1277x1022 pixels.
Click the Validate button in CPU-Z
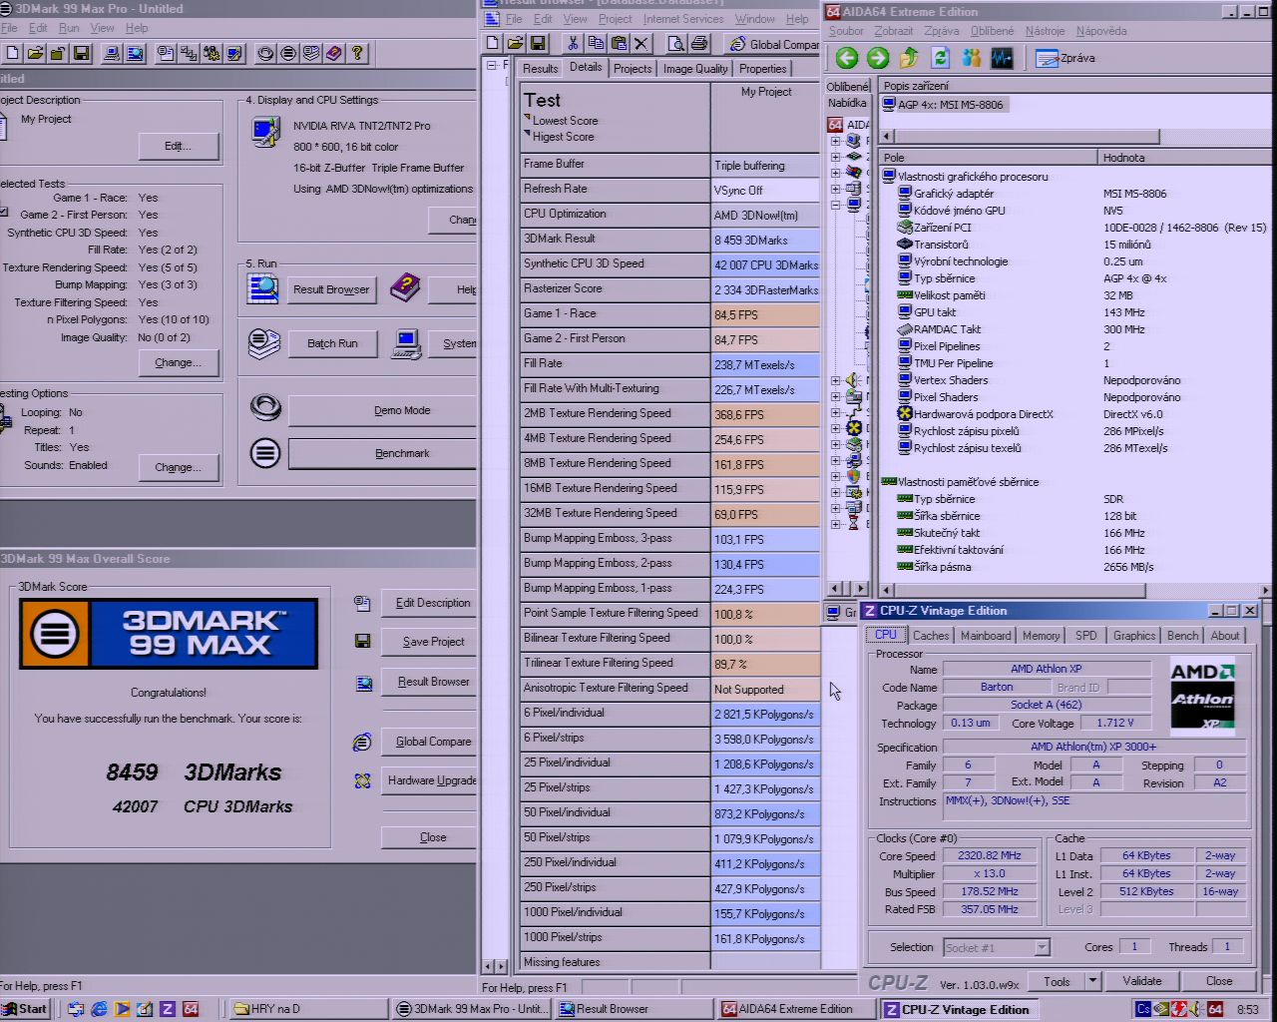point(1142,981)
